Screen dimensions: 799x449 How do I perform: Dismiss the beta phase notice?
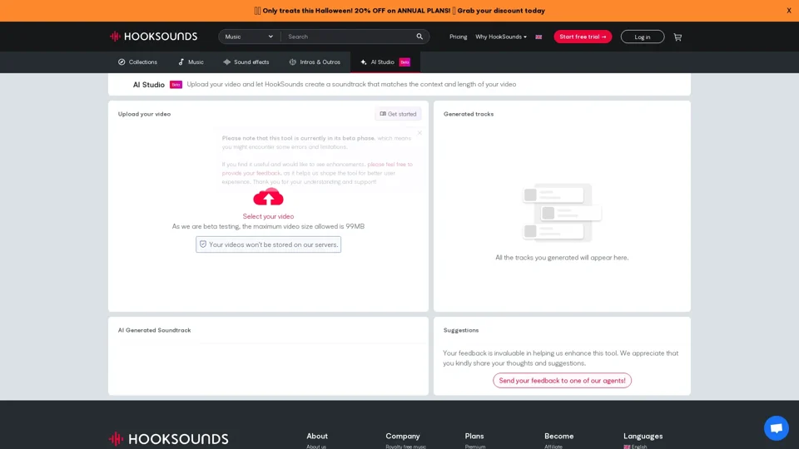click(x=419, y=132)
